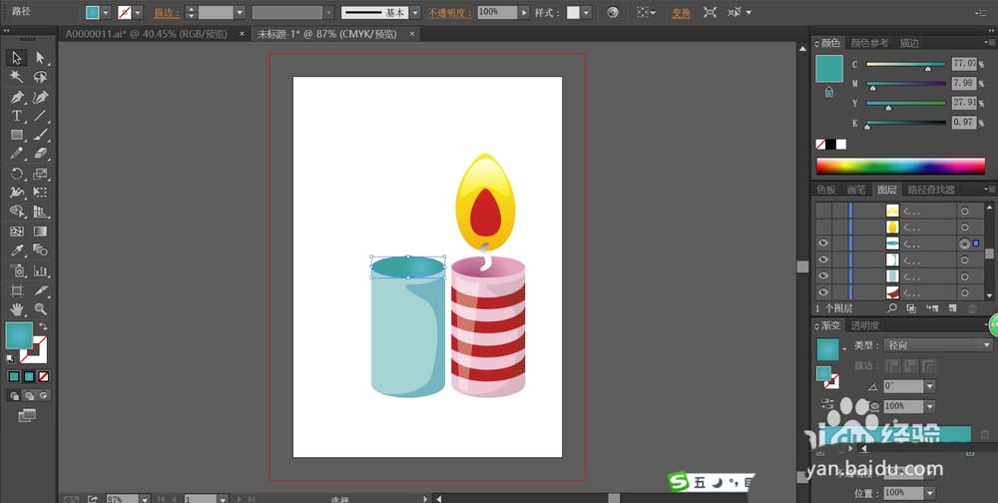
Task: Click target circle of teal ellipse layer
Action: 965,243
